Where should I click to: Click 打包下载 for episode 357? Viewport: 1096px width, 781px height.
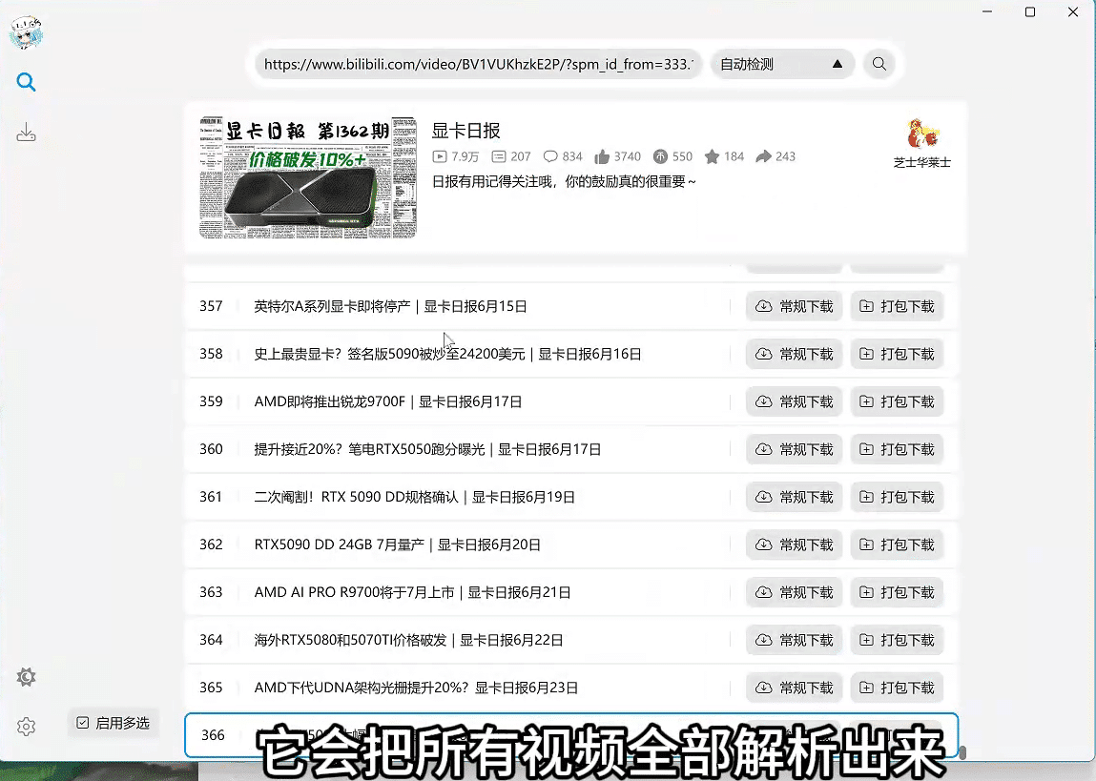(897, 307)
